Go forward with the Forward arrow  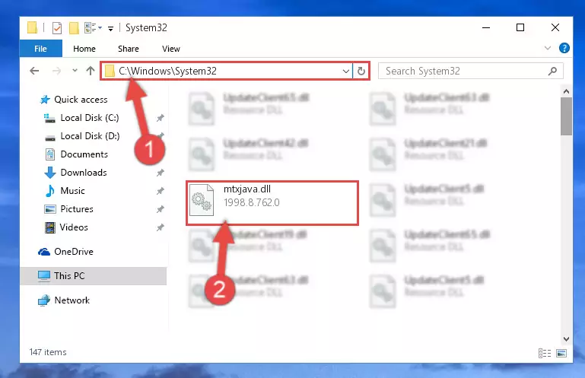tap(56, 71)
